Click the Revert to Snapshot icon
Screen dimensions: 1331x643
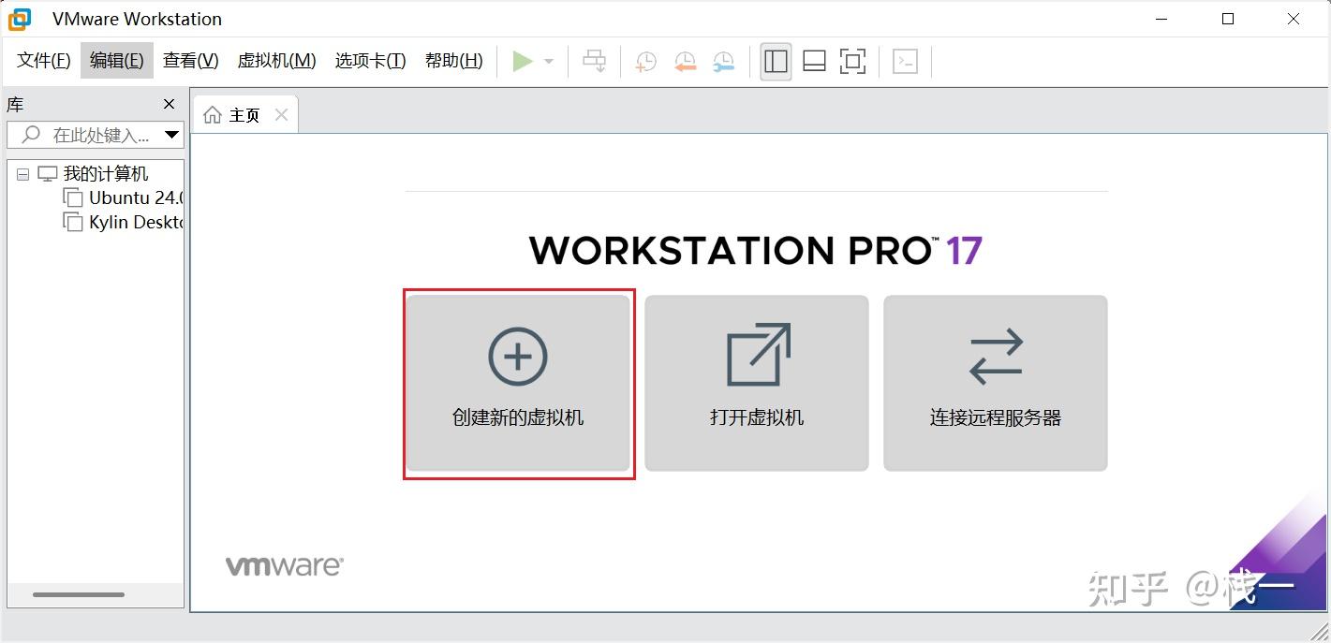point(685,62)
